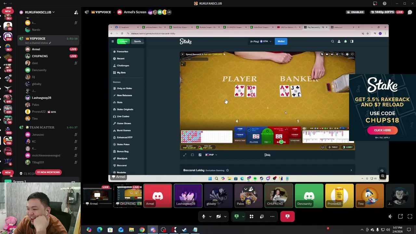The height and width of the screenshot is (234, 416).
Task: Open Windows notification center icon
Action: click(409, 230)
